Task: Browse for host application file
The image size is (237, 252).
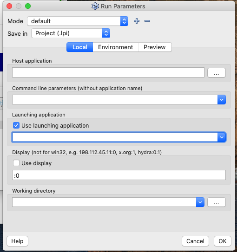Action: point(217,73)
